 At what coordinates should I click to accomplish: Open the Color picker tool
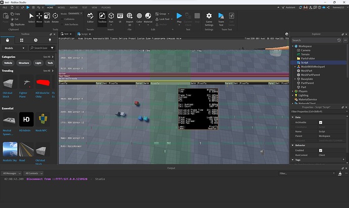coord(139,18)
